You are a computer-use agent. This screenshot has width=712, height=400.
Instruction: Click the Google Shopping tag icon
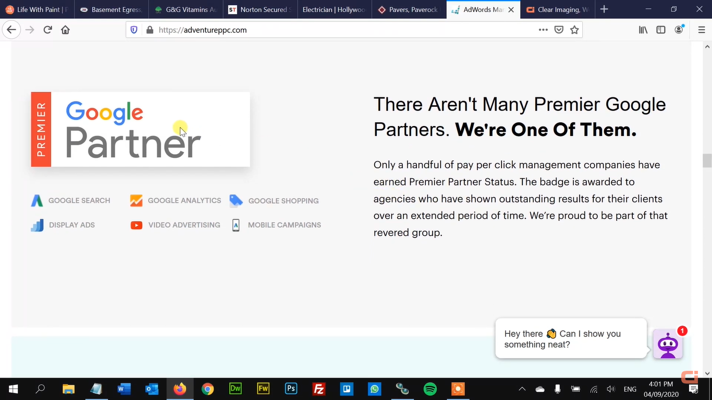236,201
